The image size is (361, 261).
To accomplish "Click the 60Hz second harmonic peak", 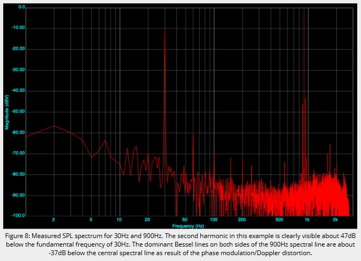I will click(193, 136).
